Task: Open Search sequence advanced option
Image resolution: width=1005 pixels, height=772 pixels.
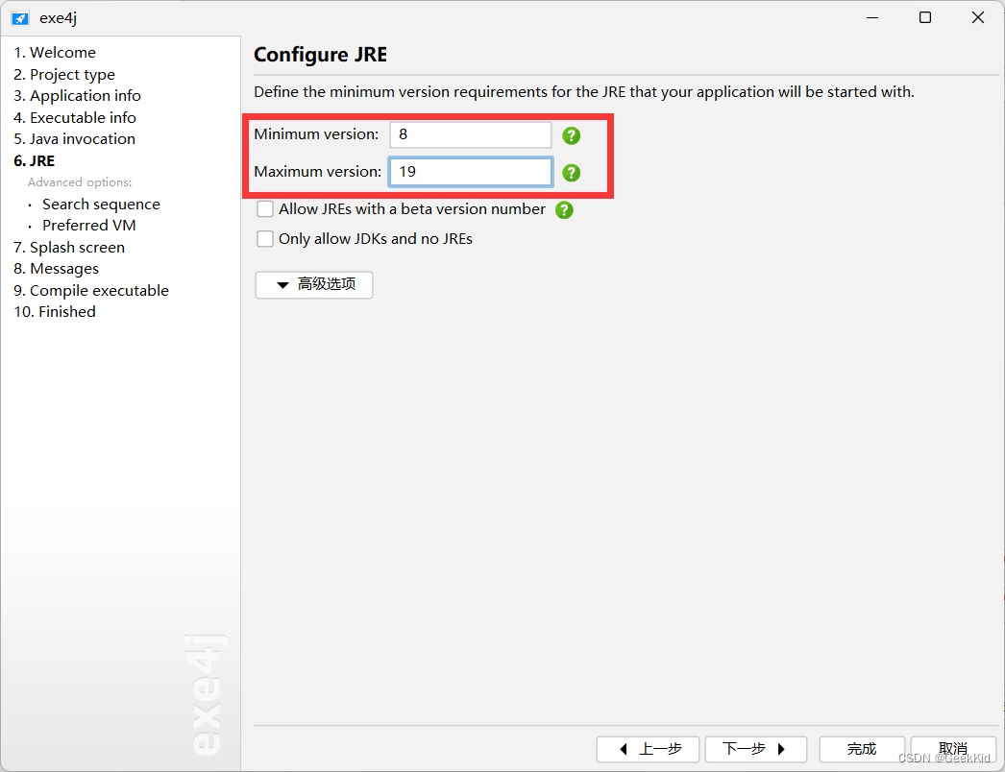Action: click(x=101, y=205)
